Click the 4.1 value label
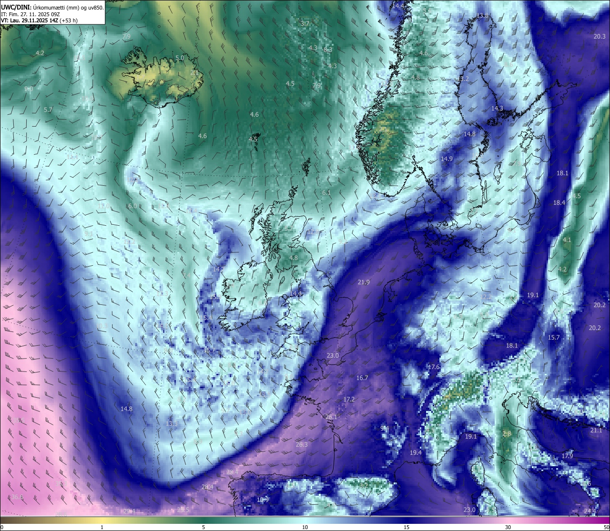 point(567,240)
